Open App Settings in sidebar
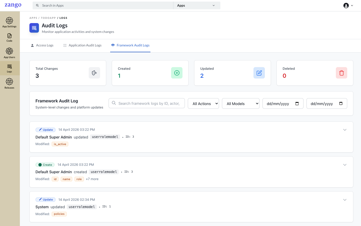The image size is (361, 226). click(10, 23)
